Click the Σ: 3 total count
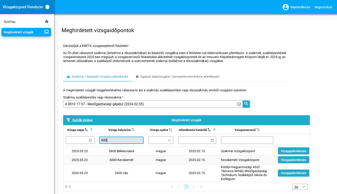The width and height of the screenshot is (337, 194). (68, 187)
